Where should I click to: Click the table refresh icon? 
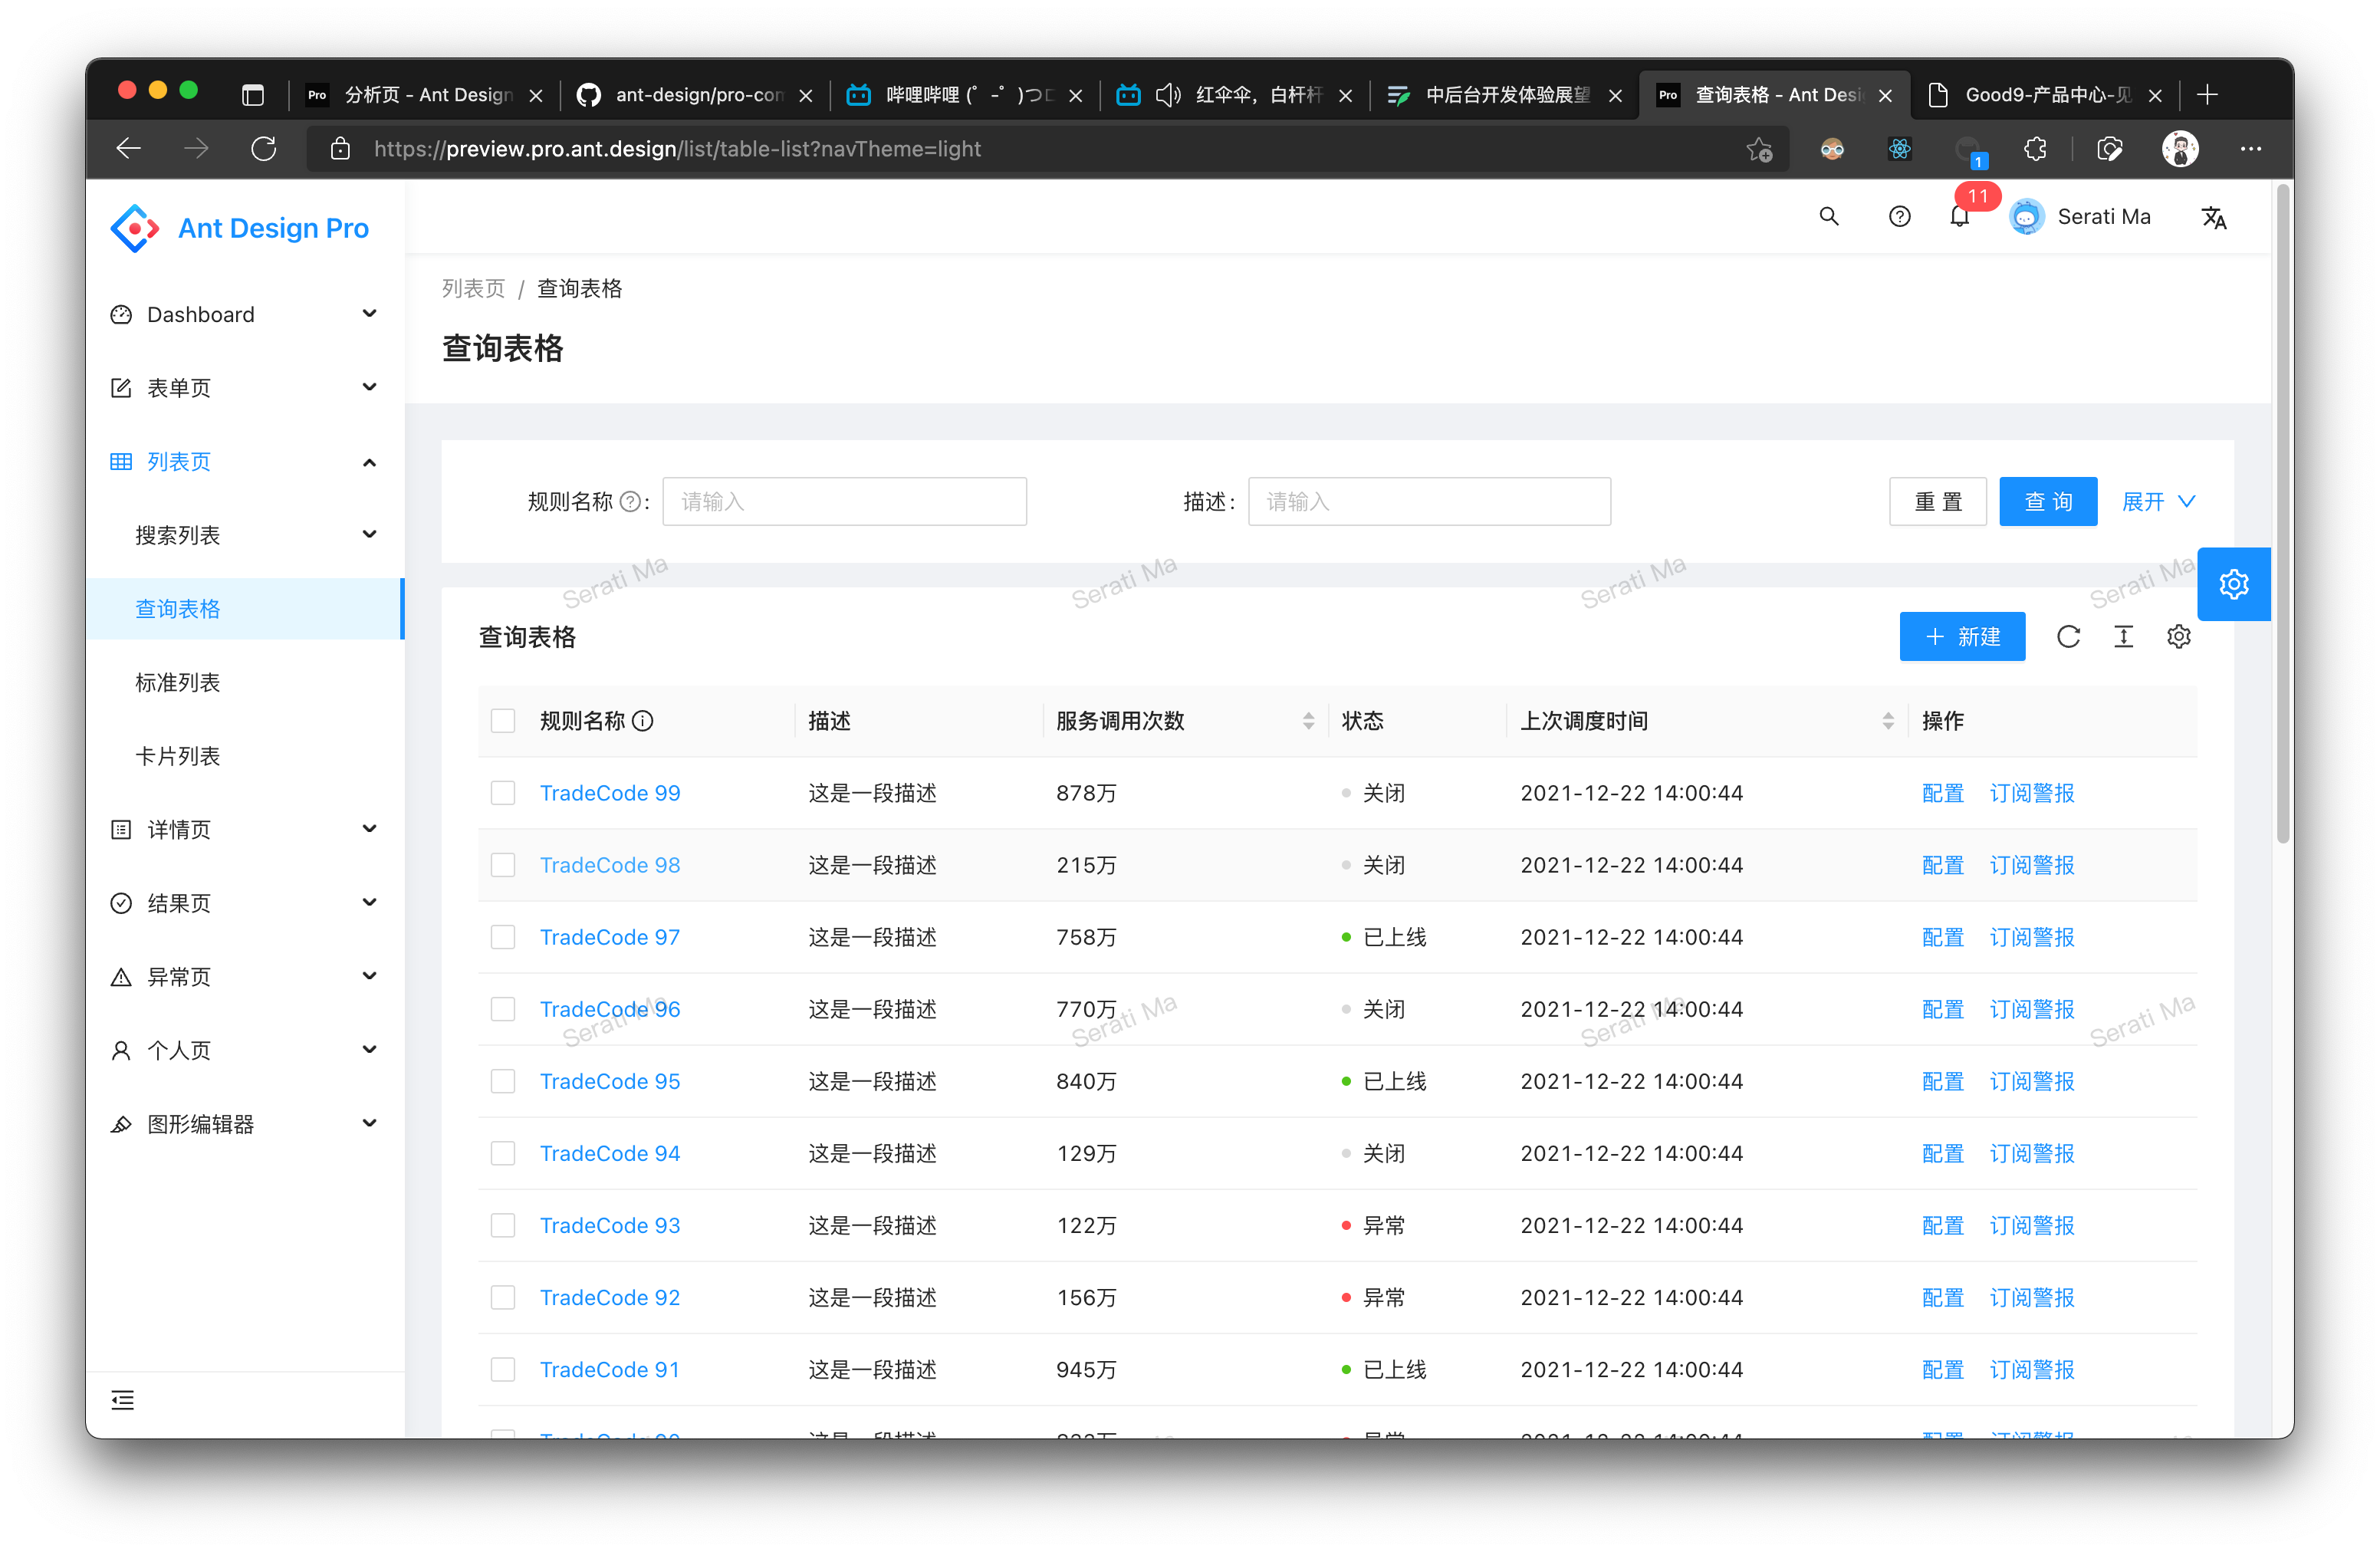click(2068, 637)
